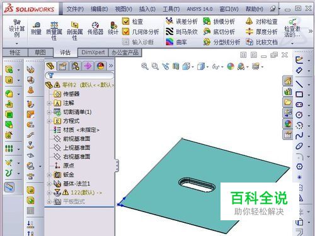Viewport: 315px width, 236px height.
Task: Click Edit Appearance color ball icon
Action: pos(231,67)
